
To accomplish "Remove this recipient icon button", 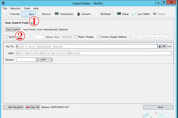I will (169, 46).
